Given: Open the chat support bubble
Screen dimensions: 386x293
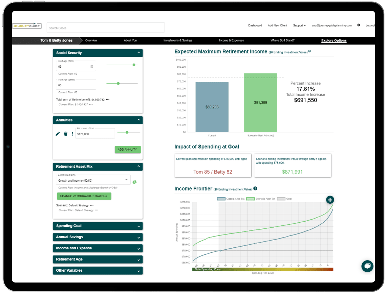Looking at the screenshot, I should click(x=367, y=266).
